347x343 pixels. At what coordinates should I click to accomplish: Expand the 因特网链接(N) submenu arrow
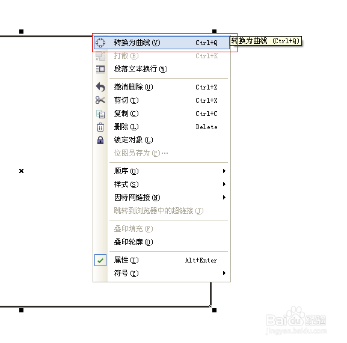(x=224, y=198)
